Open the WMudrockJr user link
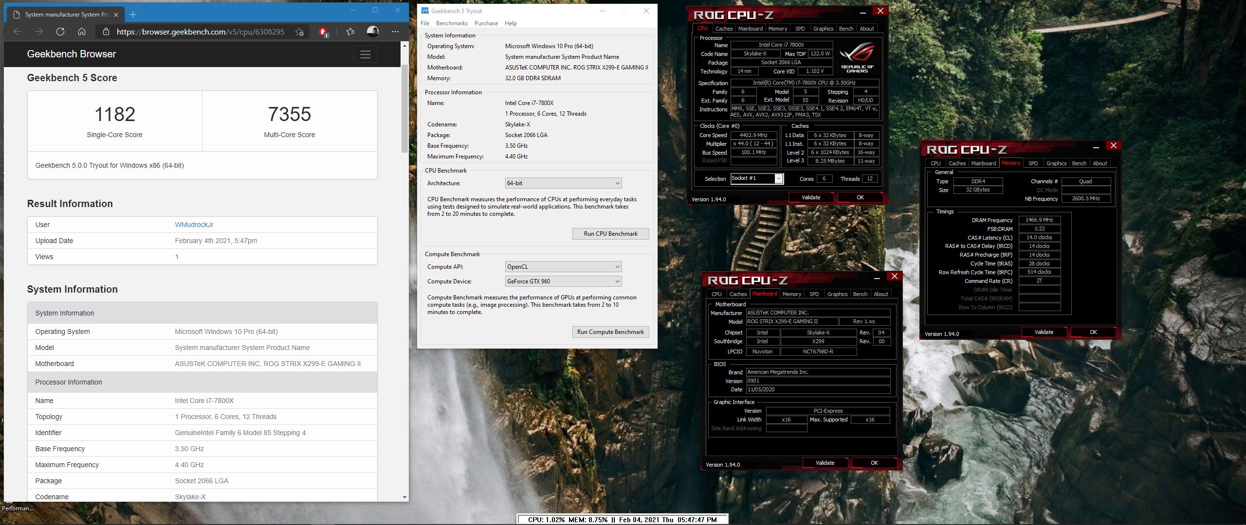Viewport: 1246px width, 525px height. [194, 225]
